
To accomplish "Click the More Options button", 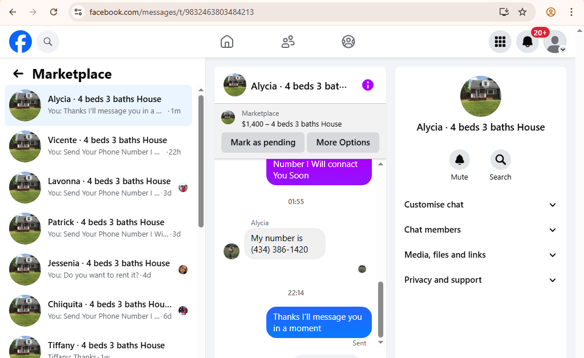I will [x=343, y=143].
